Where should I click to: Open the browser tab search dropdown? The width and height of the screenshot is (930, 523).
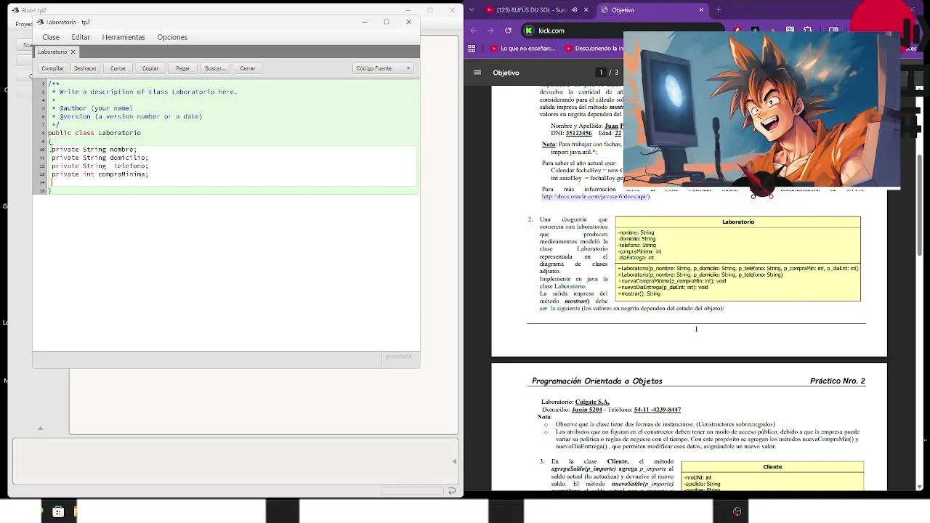click(472, 10)
